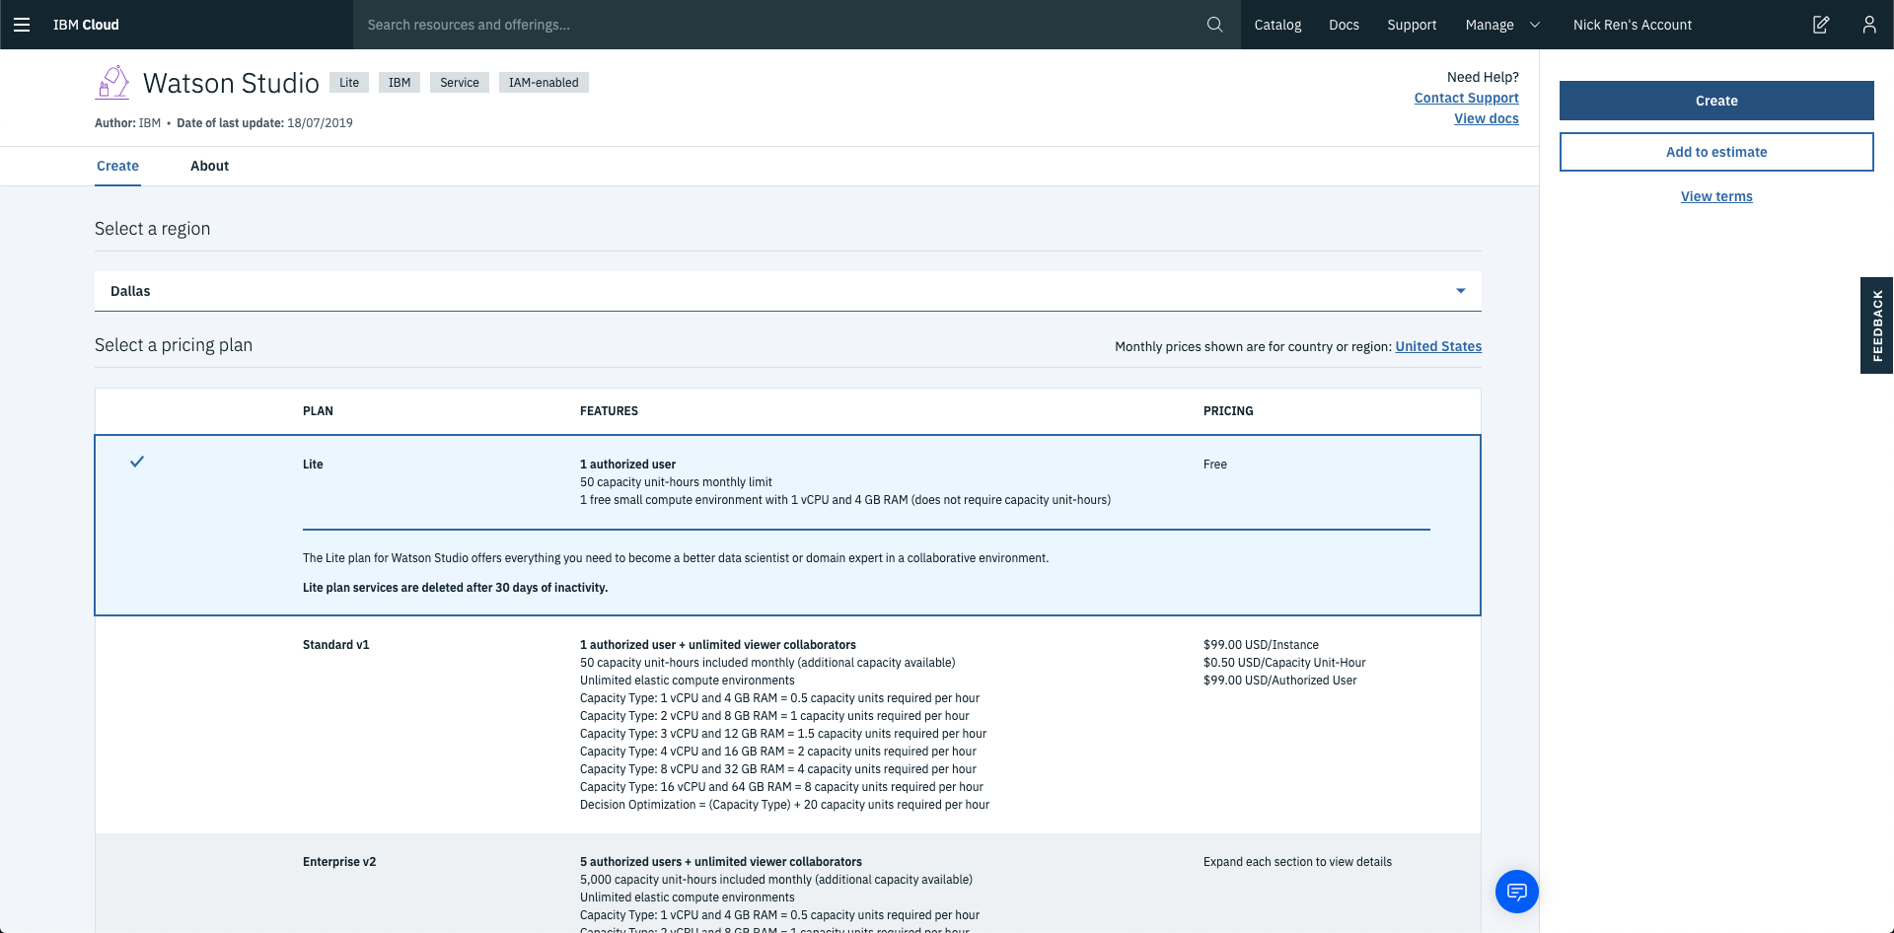Expand the Manage menu chevron
1894x933 pixels.
click(1535, 25)
